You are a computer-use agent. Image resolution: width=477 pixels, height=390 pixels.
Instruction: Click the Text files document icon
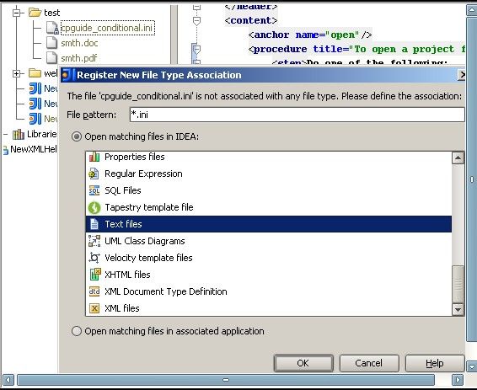(x=94, y=224)
